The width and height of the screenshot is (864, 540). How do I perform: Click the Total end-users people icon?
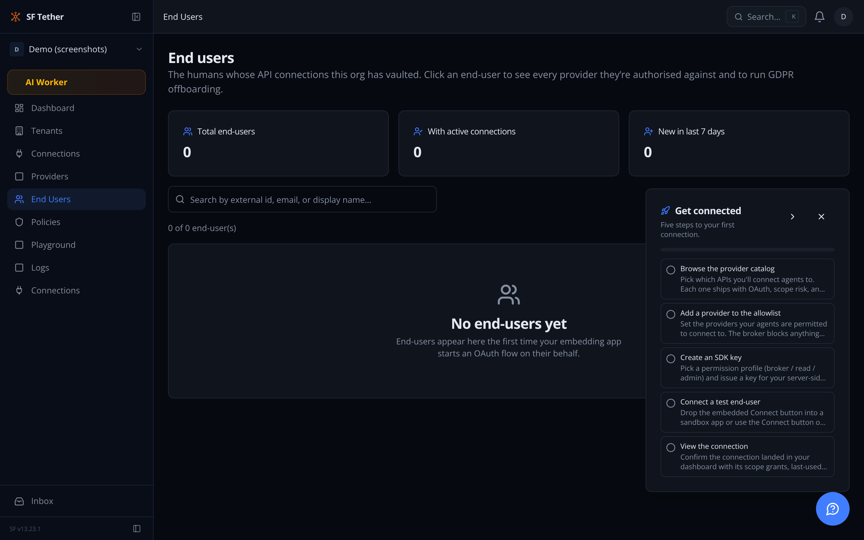point(188,131)
